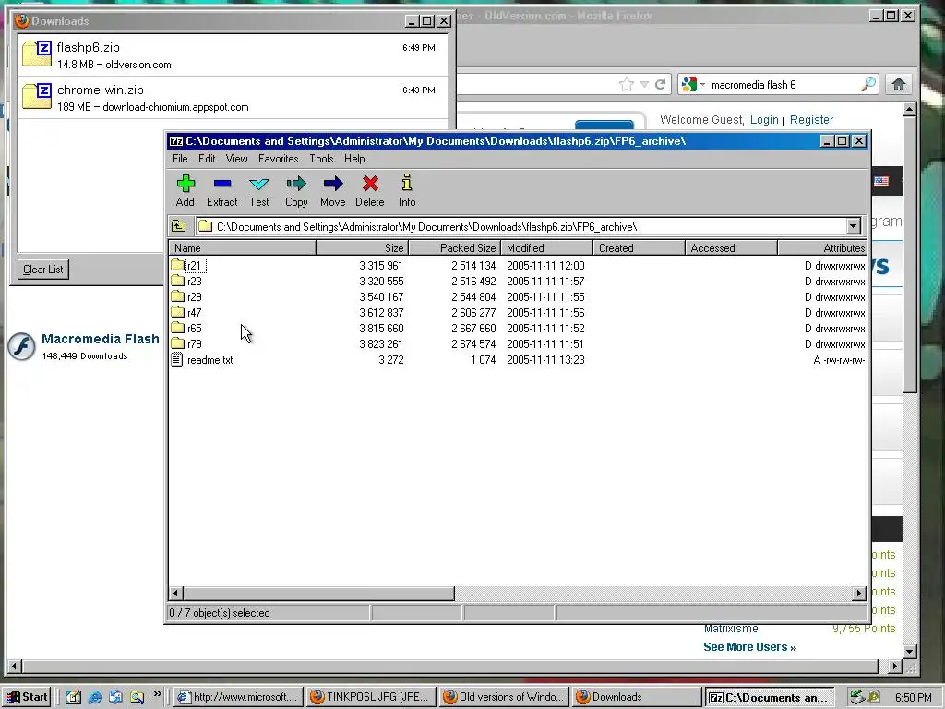Sort file list by Name column
Screen dimensions: 945x709
tap(243, 247)
